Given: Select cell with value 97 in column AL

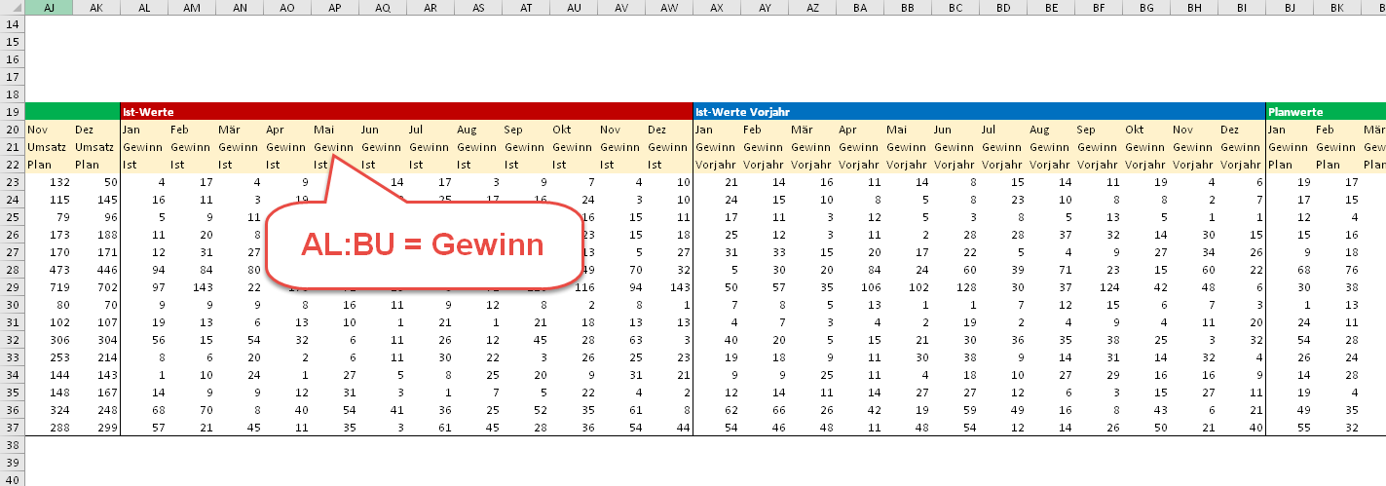Looking at the screenshot, I should coord(143,287).
